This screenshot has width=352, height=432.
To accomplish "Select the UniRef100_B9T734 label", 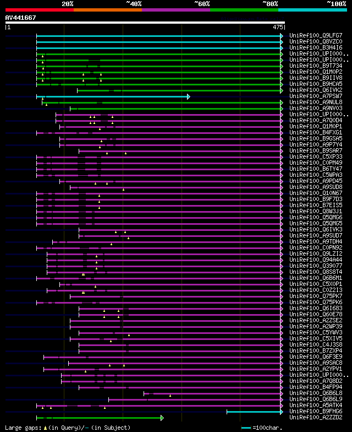I will click(316, 66).
